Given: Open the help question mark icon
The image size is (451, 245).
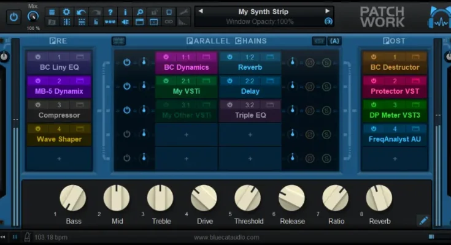Looking at the screenshot, I should (x=110, y=12).
